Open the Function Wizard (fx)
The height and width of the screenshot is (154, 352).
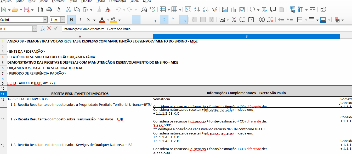pyautogui.click(x=43, y=29)
